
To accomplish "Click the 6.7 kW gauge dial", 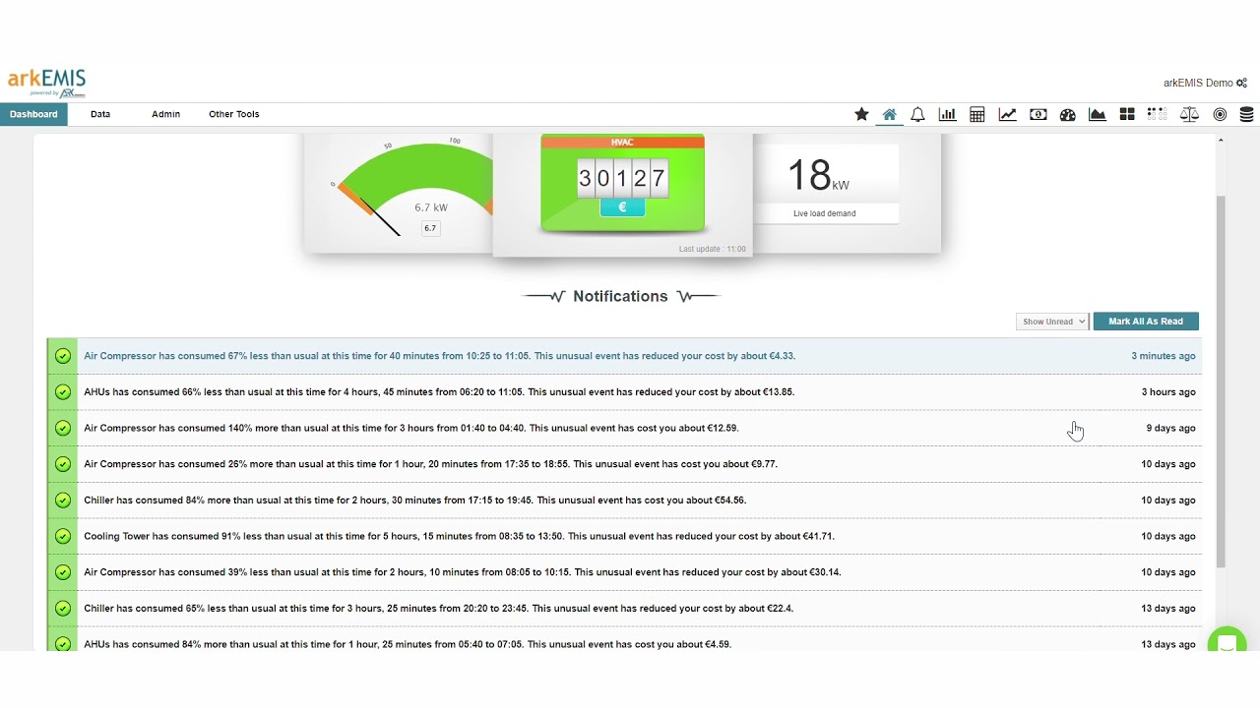I will (x=413, y=187).
